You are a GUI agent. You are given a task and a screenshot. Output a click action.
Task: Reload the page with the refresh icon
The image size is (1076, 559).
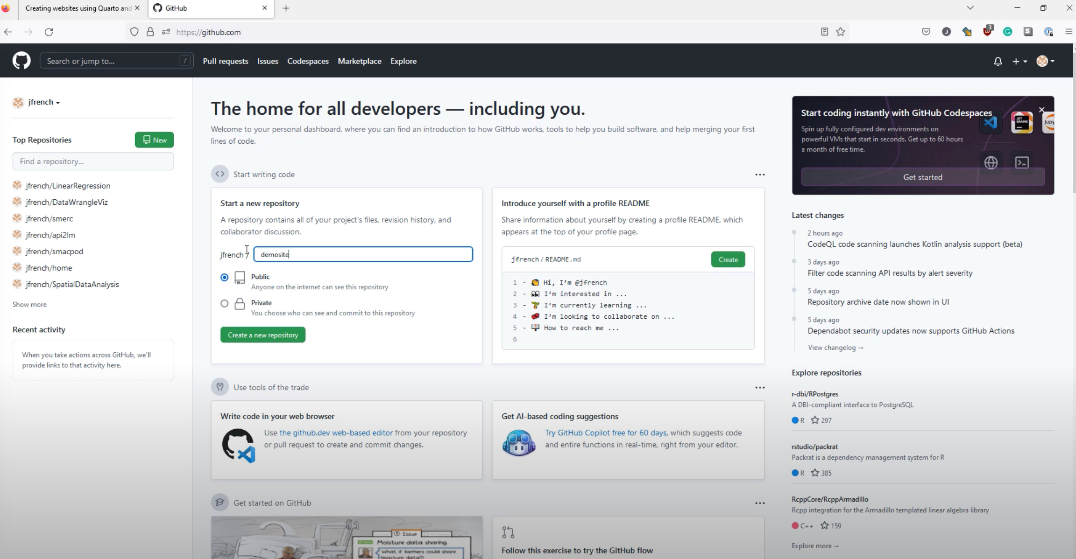click(49, 32)
